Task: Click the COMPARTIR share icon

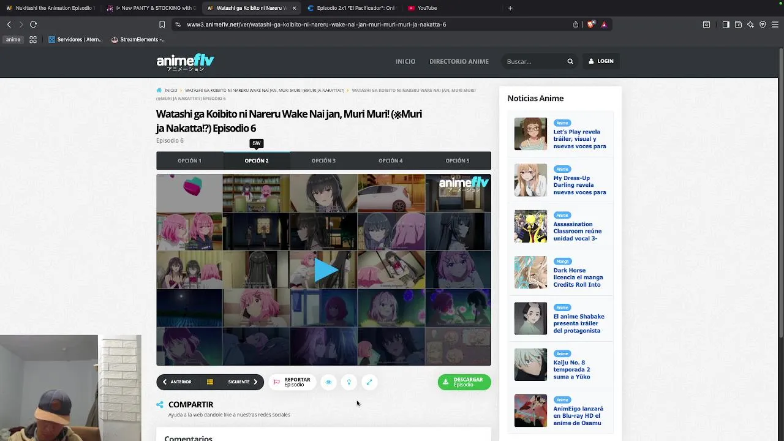Action: pos(160,404)
